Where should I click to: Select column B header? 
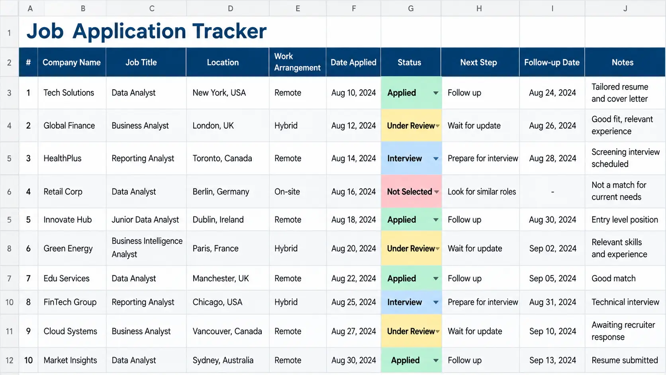click(x=83, y=8)
